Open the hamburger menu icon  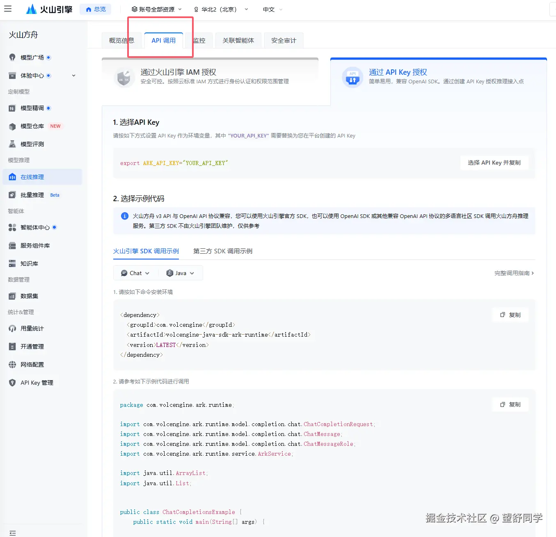pos(8,9)
